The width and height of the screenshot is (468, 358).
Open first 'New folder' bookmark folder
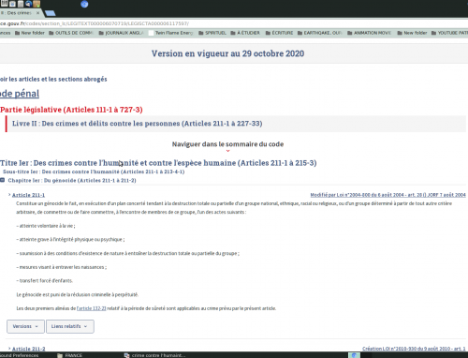click(x=30, y=33)
